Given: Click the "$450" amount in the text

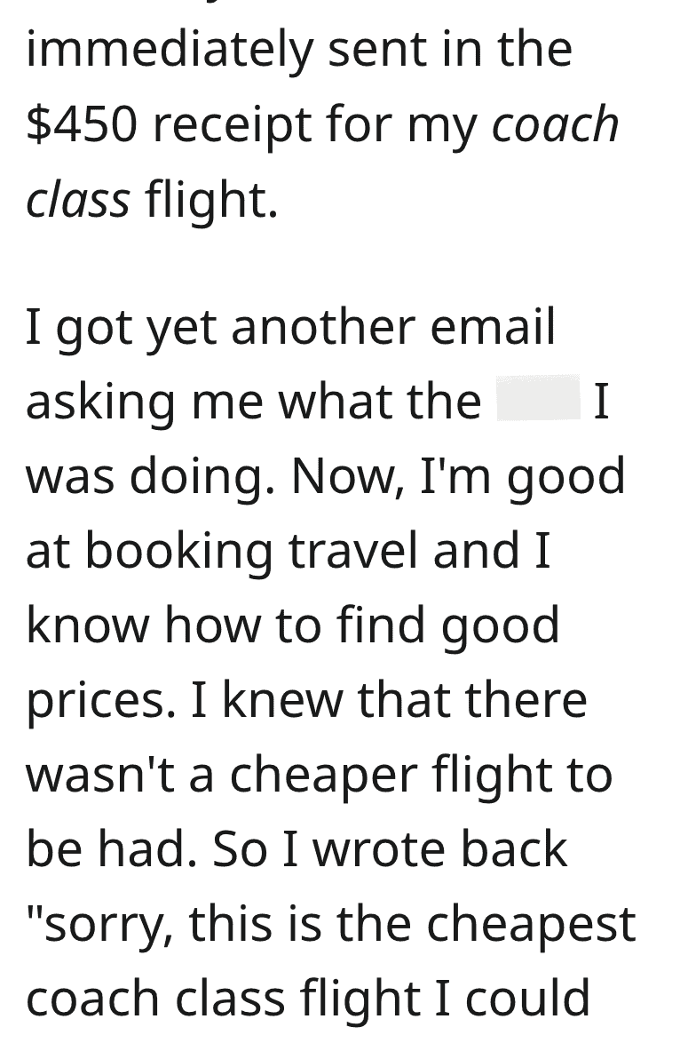Looking at the screenshot, I should (x=82, y=124).
